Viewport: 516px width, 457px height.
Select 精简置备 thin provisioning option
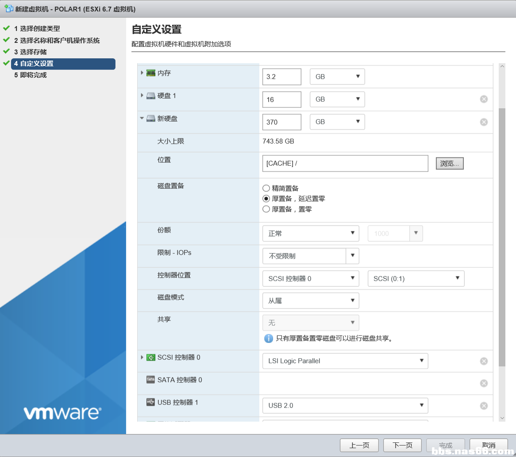click(266, 188)
